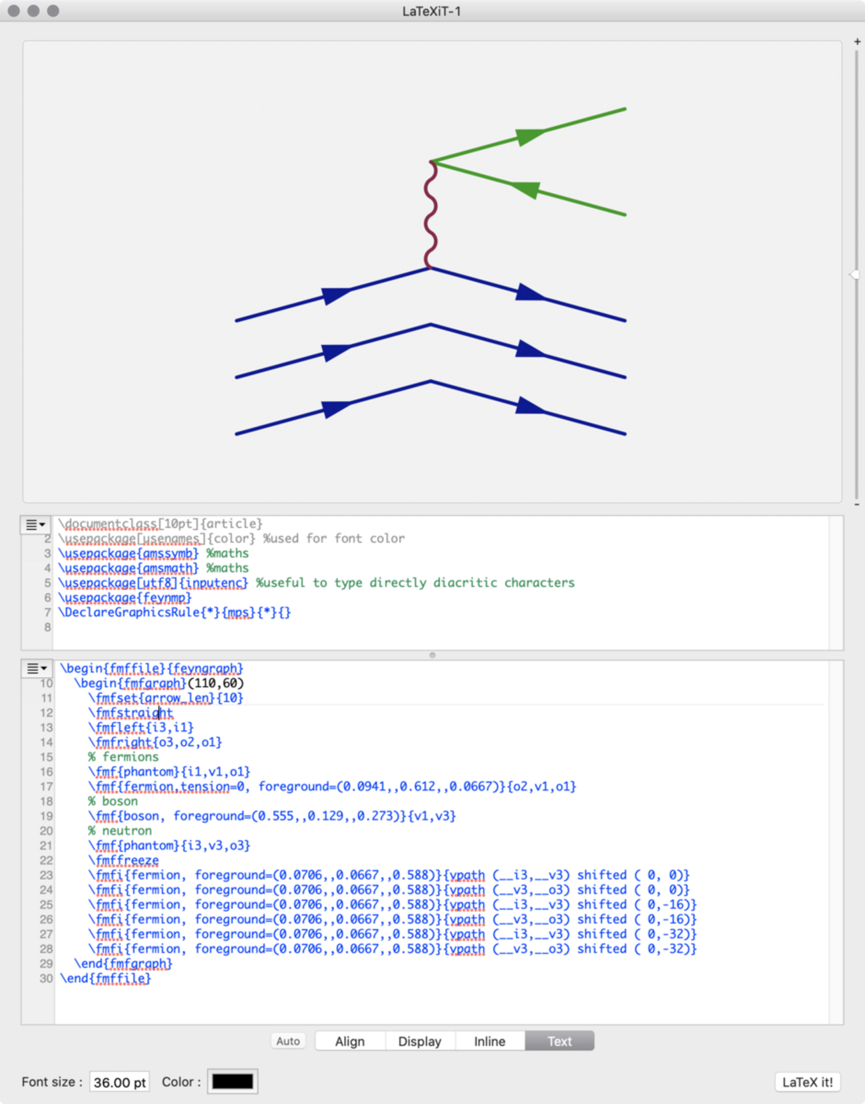Close the LaTeXiT-1 window

pyautogui.click(x=13, y=11)
